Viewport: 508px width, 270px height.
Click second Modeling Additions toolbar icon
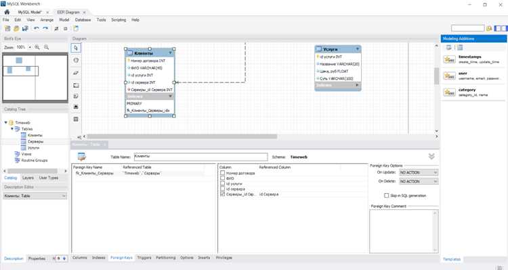coord(460,47)
